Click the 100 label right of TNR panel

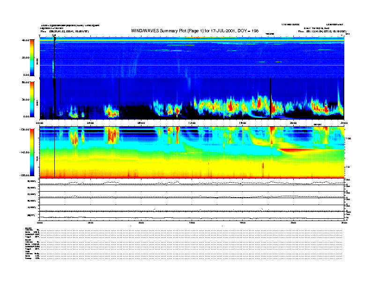click(x=349, y=138)
